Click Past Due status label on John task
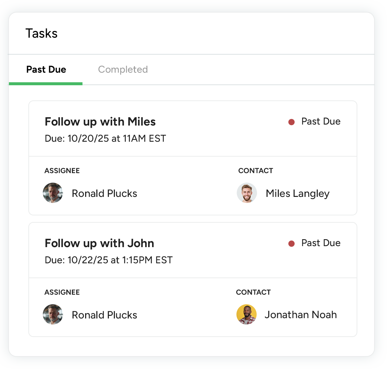 321,243
